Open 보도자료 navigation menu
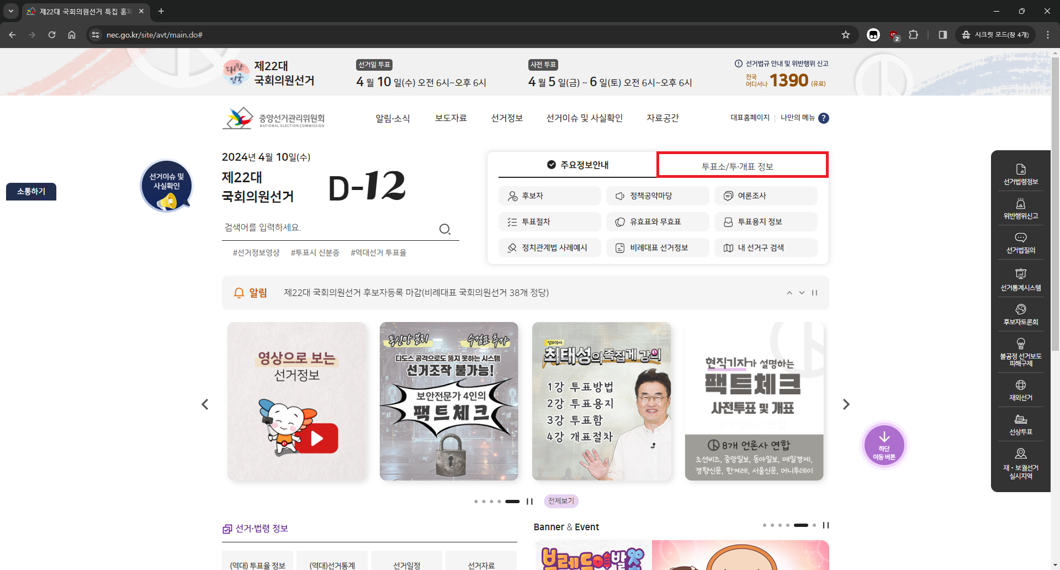This screenshot has width=1060, height=570. pyautogui.click(x=451, y=118)
